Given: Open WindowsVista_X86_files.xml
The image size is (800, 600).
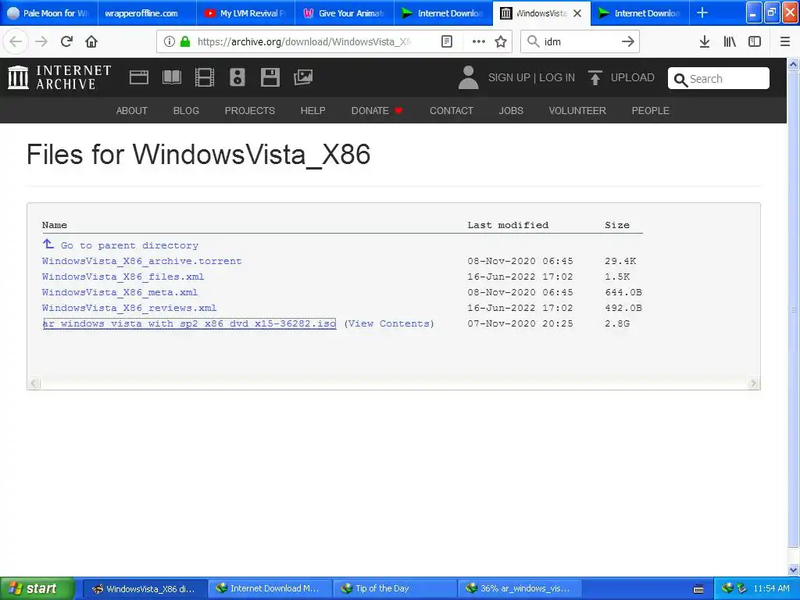Looking at the screenshot, I should 123,277.
